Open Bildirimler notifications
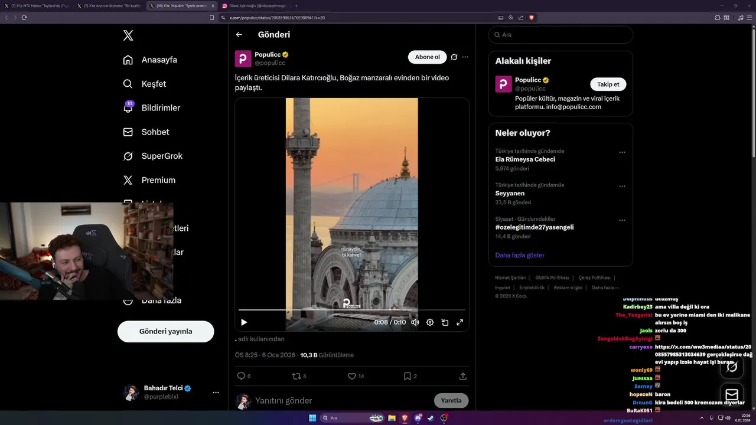This screenshot has height=425, width=756. 152,108
